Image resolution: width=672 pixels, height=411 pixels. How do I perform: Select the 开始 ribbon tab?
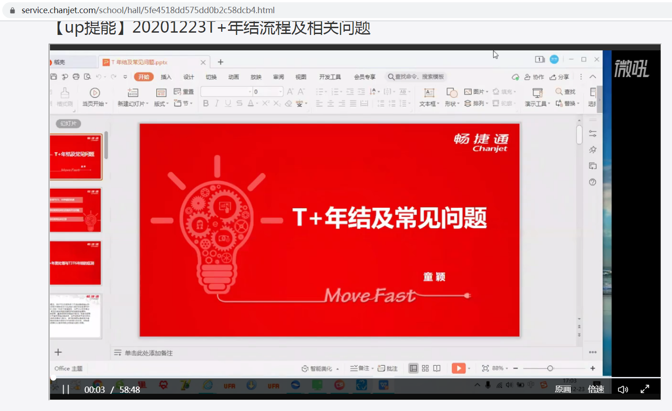(144, 77)
